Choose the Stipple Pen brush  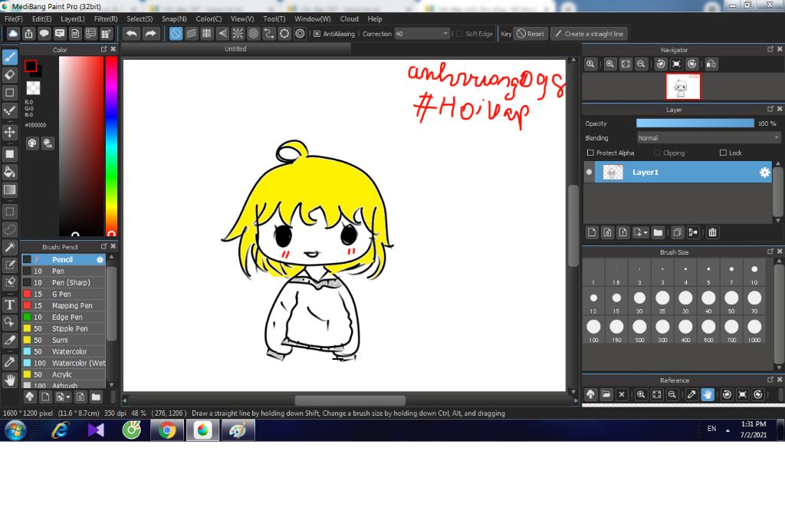pyautogui.click(x=64, y=328)
